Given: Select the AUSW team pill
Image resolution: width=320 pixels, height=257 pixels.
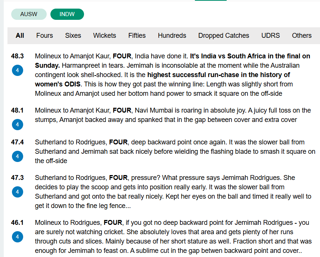Looking at the screenshot, I should (x=29, y=14).
